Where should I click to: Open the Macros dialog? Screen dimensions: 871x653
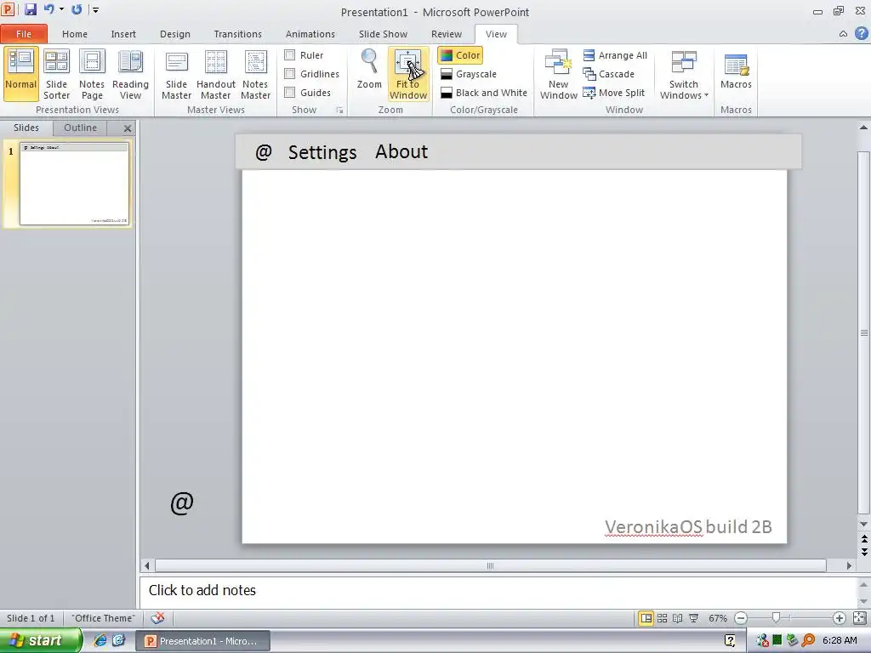pos(736,70)
